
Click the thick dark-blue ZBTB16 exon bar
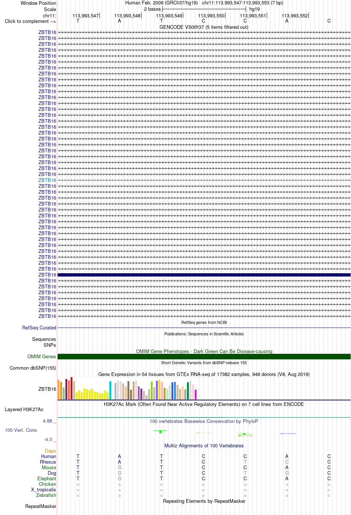click(204, 275)
